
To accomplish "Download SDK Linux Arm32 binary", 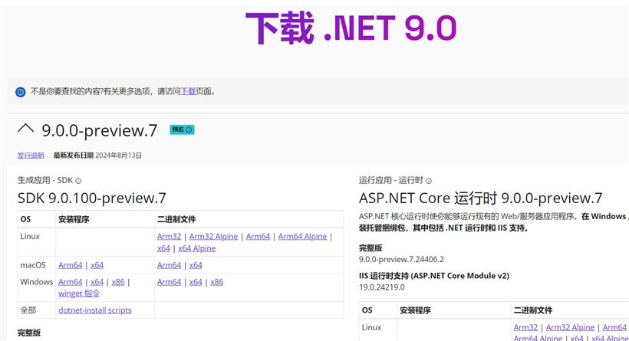I will point(169,237).
